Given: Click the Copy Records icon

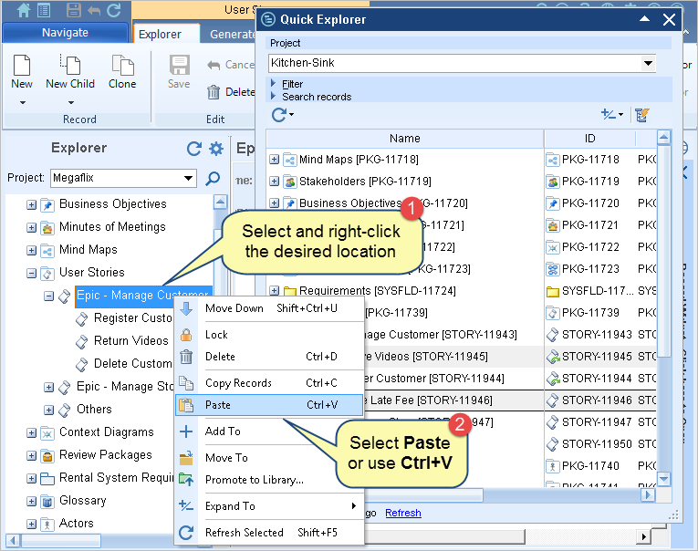Looking at the screenshot, I should tap(186, 383).
